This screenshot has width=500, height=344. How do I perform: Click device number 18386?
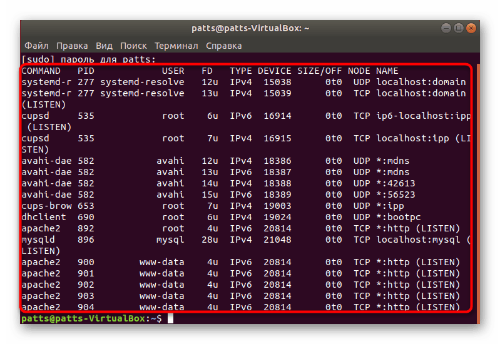(277, 161)
